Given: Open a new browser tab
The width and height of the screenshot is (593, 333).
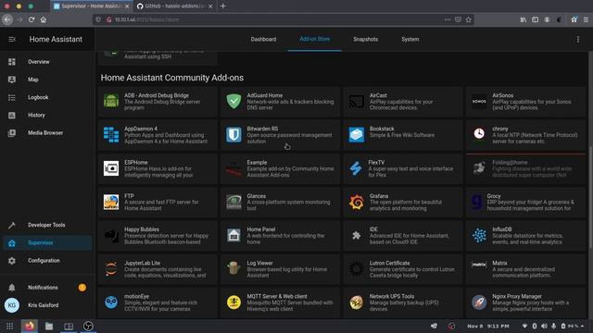Looking at the screenshot, I should 223,6.
